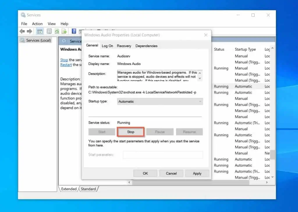The height and width of the screenshot is (212, 298).
Task: Click the Restart the service link
Action: [x=66, y=65]
